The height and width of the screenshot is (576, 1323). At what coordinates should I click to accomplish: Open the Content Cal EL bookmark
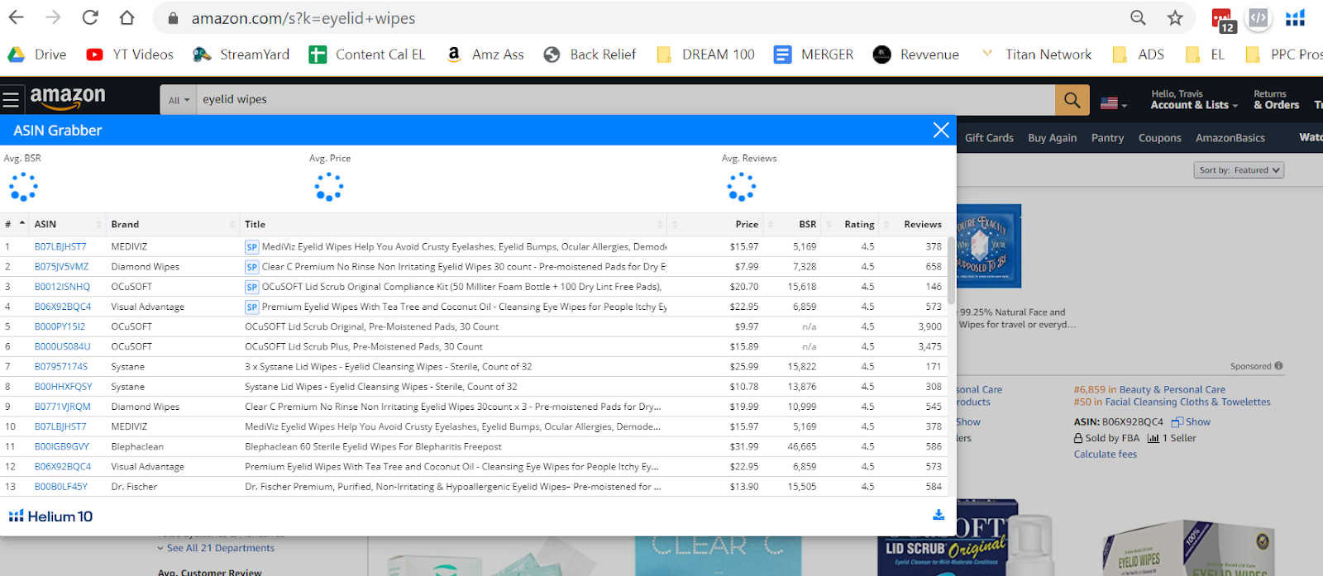point(367,55)
